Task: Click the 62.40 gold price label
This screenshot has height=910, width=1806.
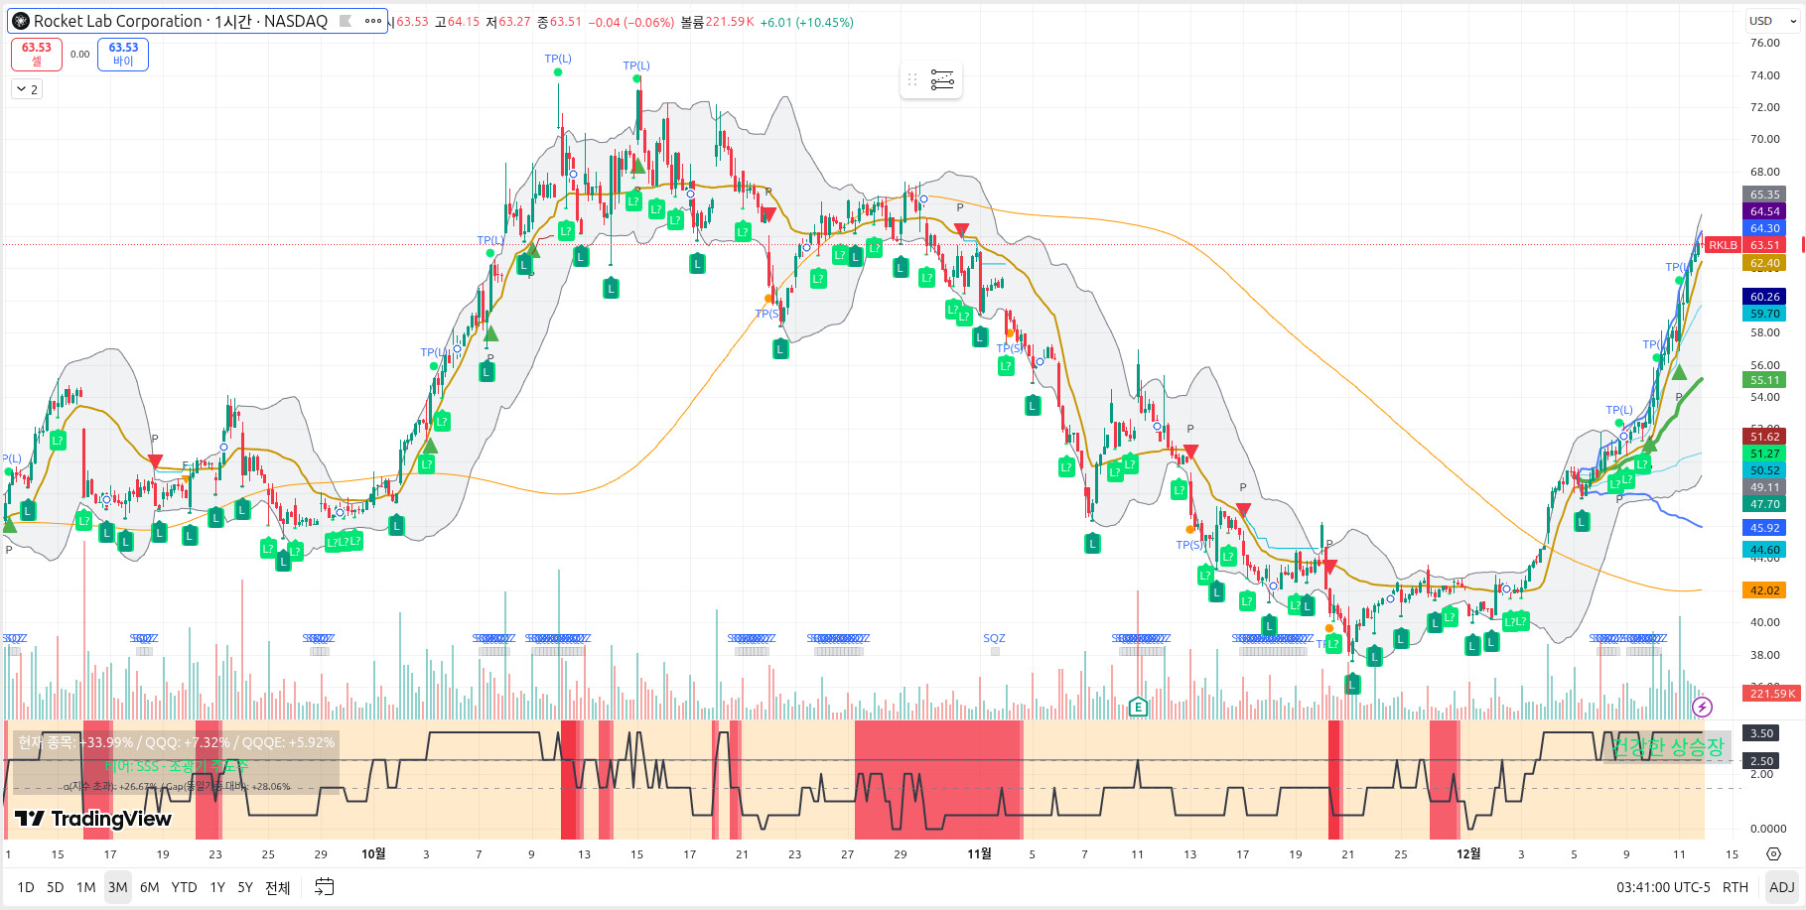Action: click(1764, 263)
